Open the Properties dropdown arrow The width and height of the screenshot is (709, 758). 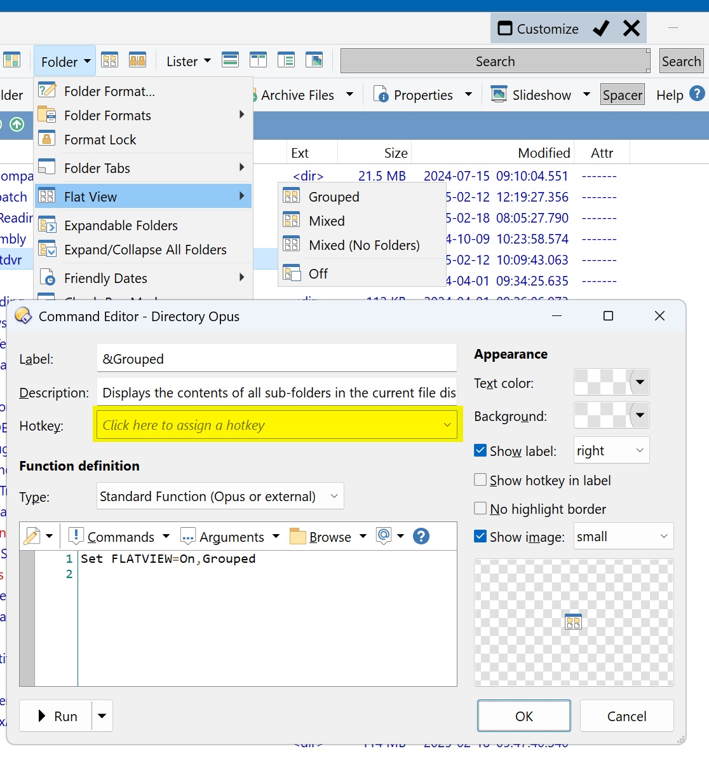468,94
